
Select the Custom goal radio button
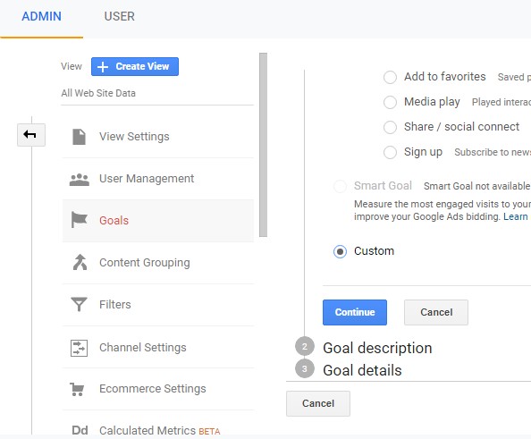tap(340, 251)
